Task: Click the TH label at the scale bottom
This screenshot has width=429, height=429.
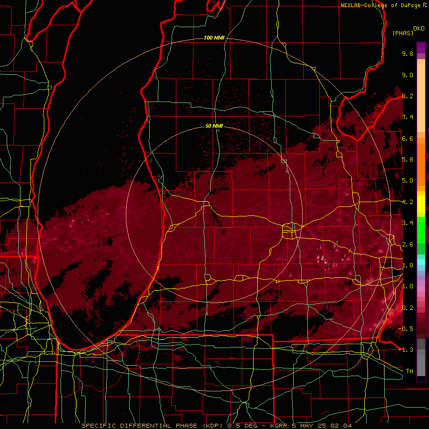Action: [x=409, y=371]
